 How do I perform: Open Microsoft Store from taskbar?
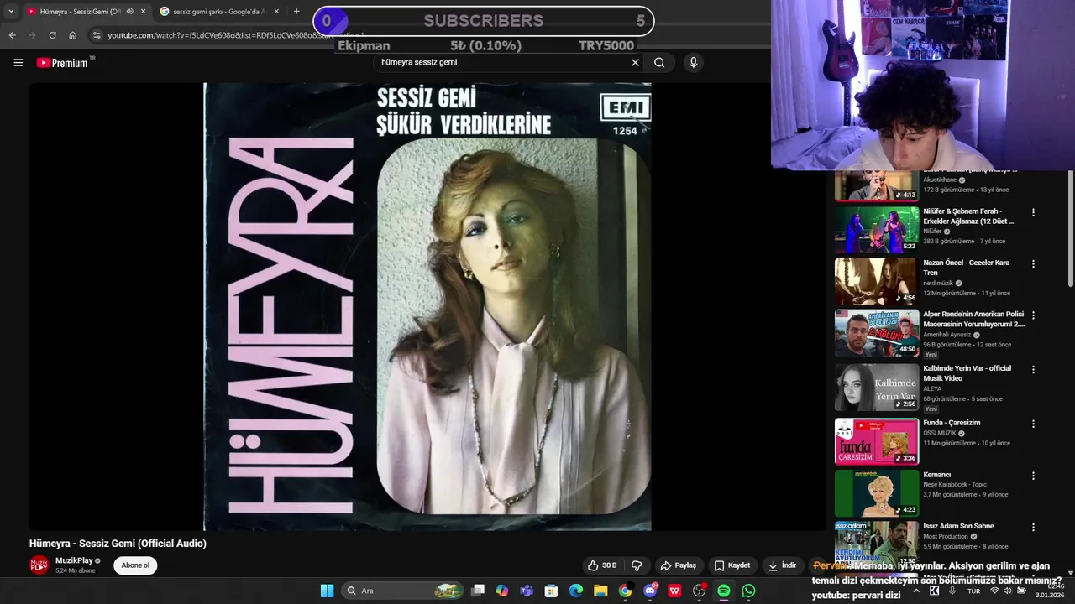click(551, 591)
